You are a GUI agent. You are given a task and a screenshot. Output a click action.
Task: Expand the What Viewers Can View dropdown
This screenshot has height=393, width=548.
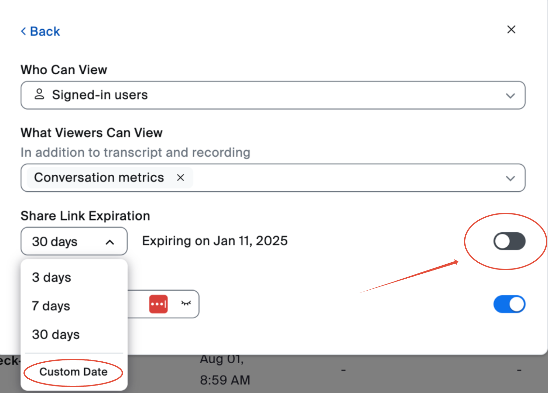510,178
